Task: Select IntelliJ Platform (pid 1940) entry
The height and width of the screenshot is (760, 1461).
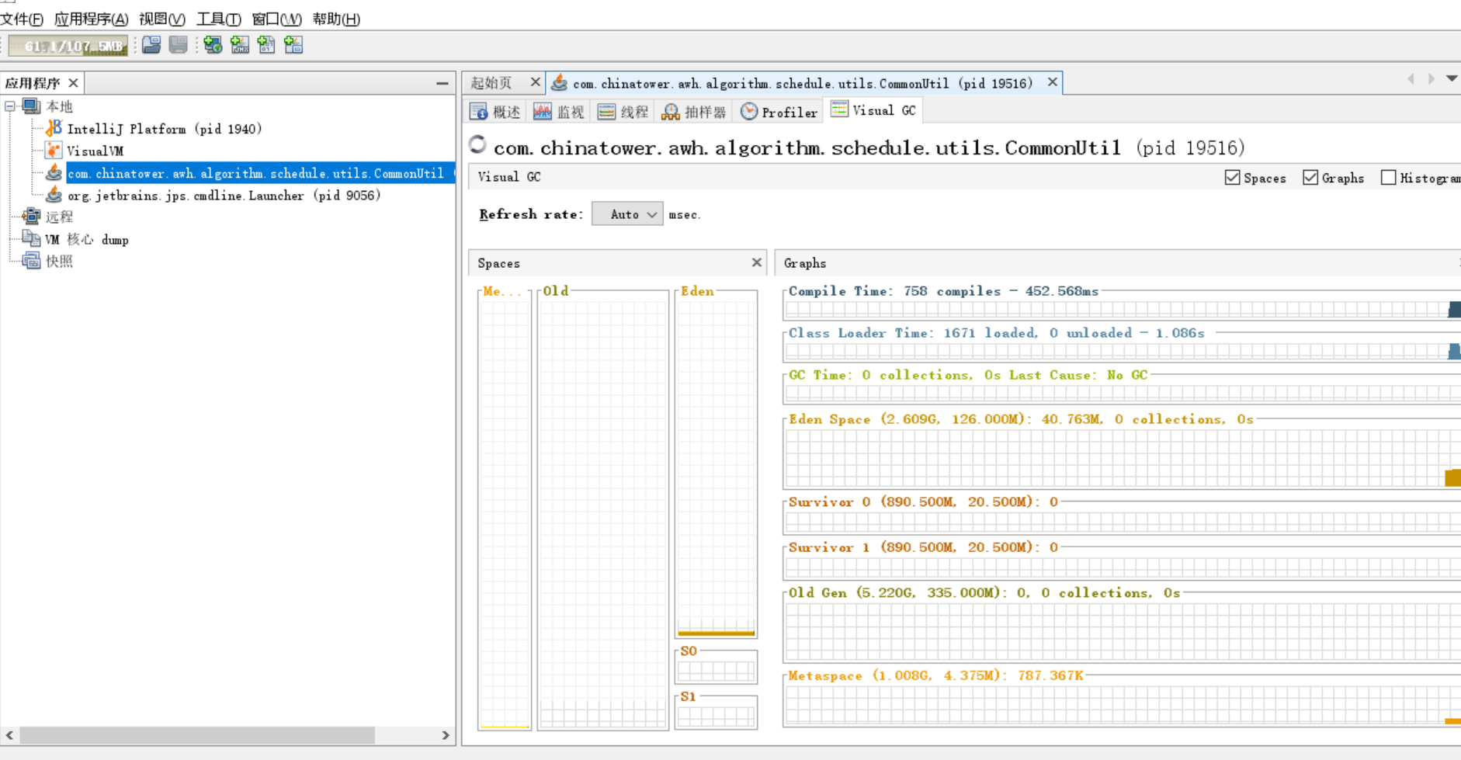Action: (165, 129)
